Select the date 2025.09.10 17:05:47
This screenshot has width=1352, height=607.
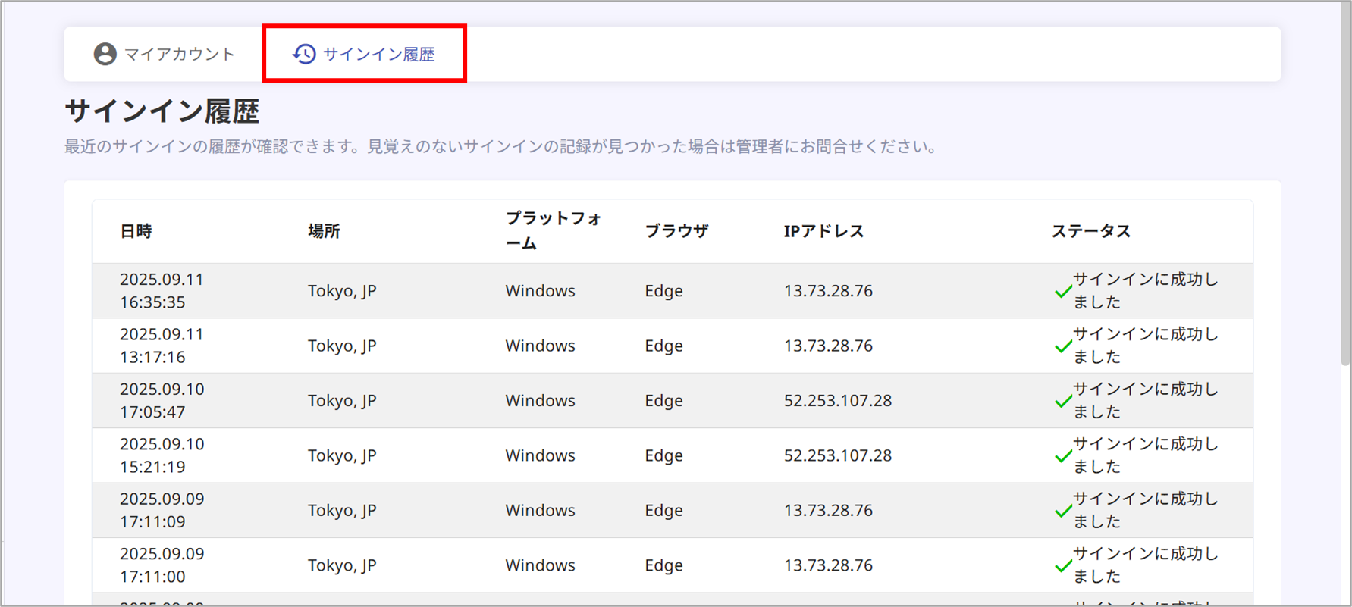pos(162,401)
